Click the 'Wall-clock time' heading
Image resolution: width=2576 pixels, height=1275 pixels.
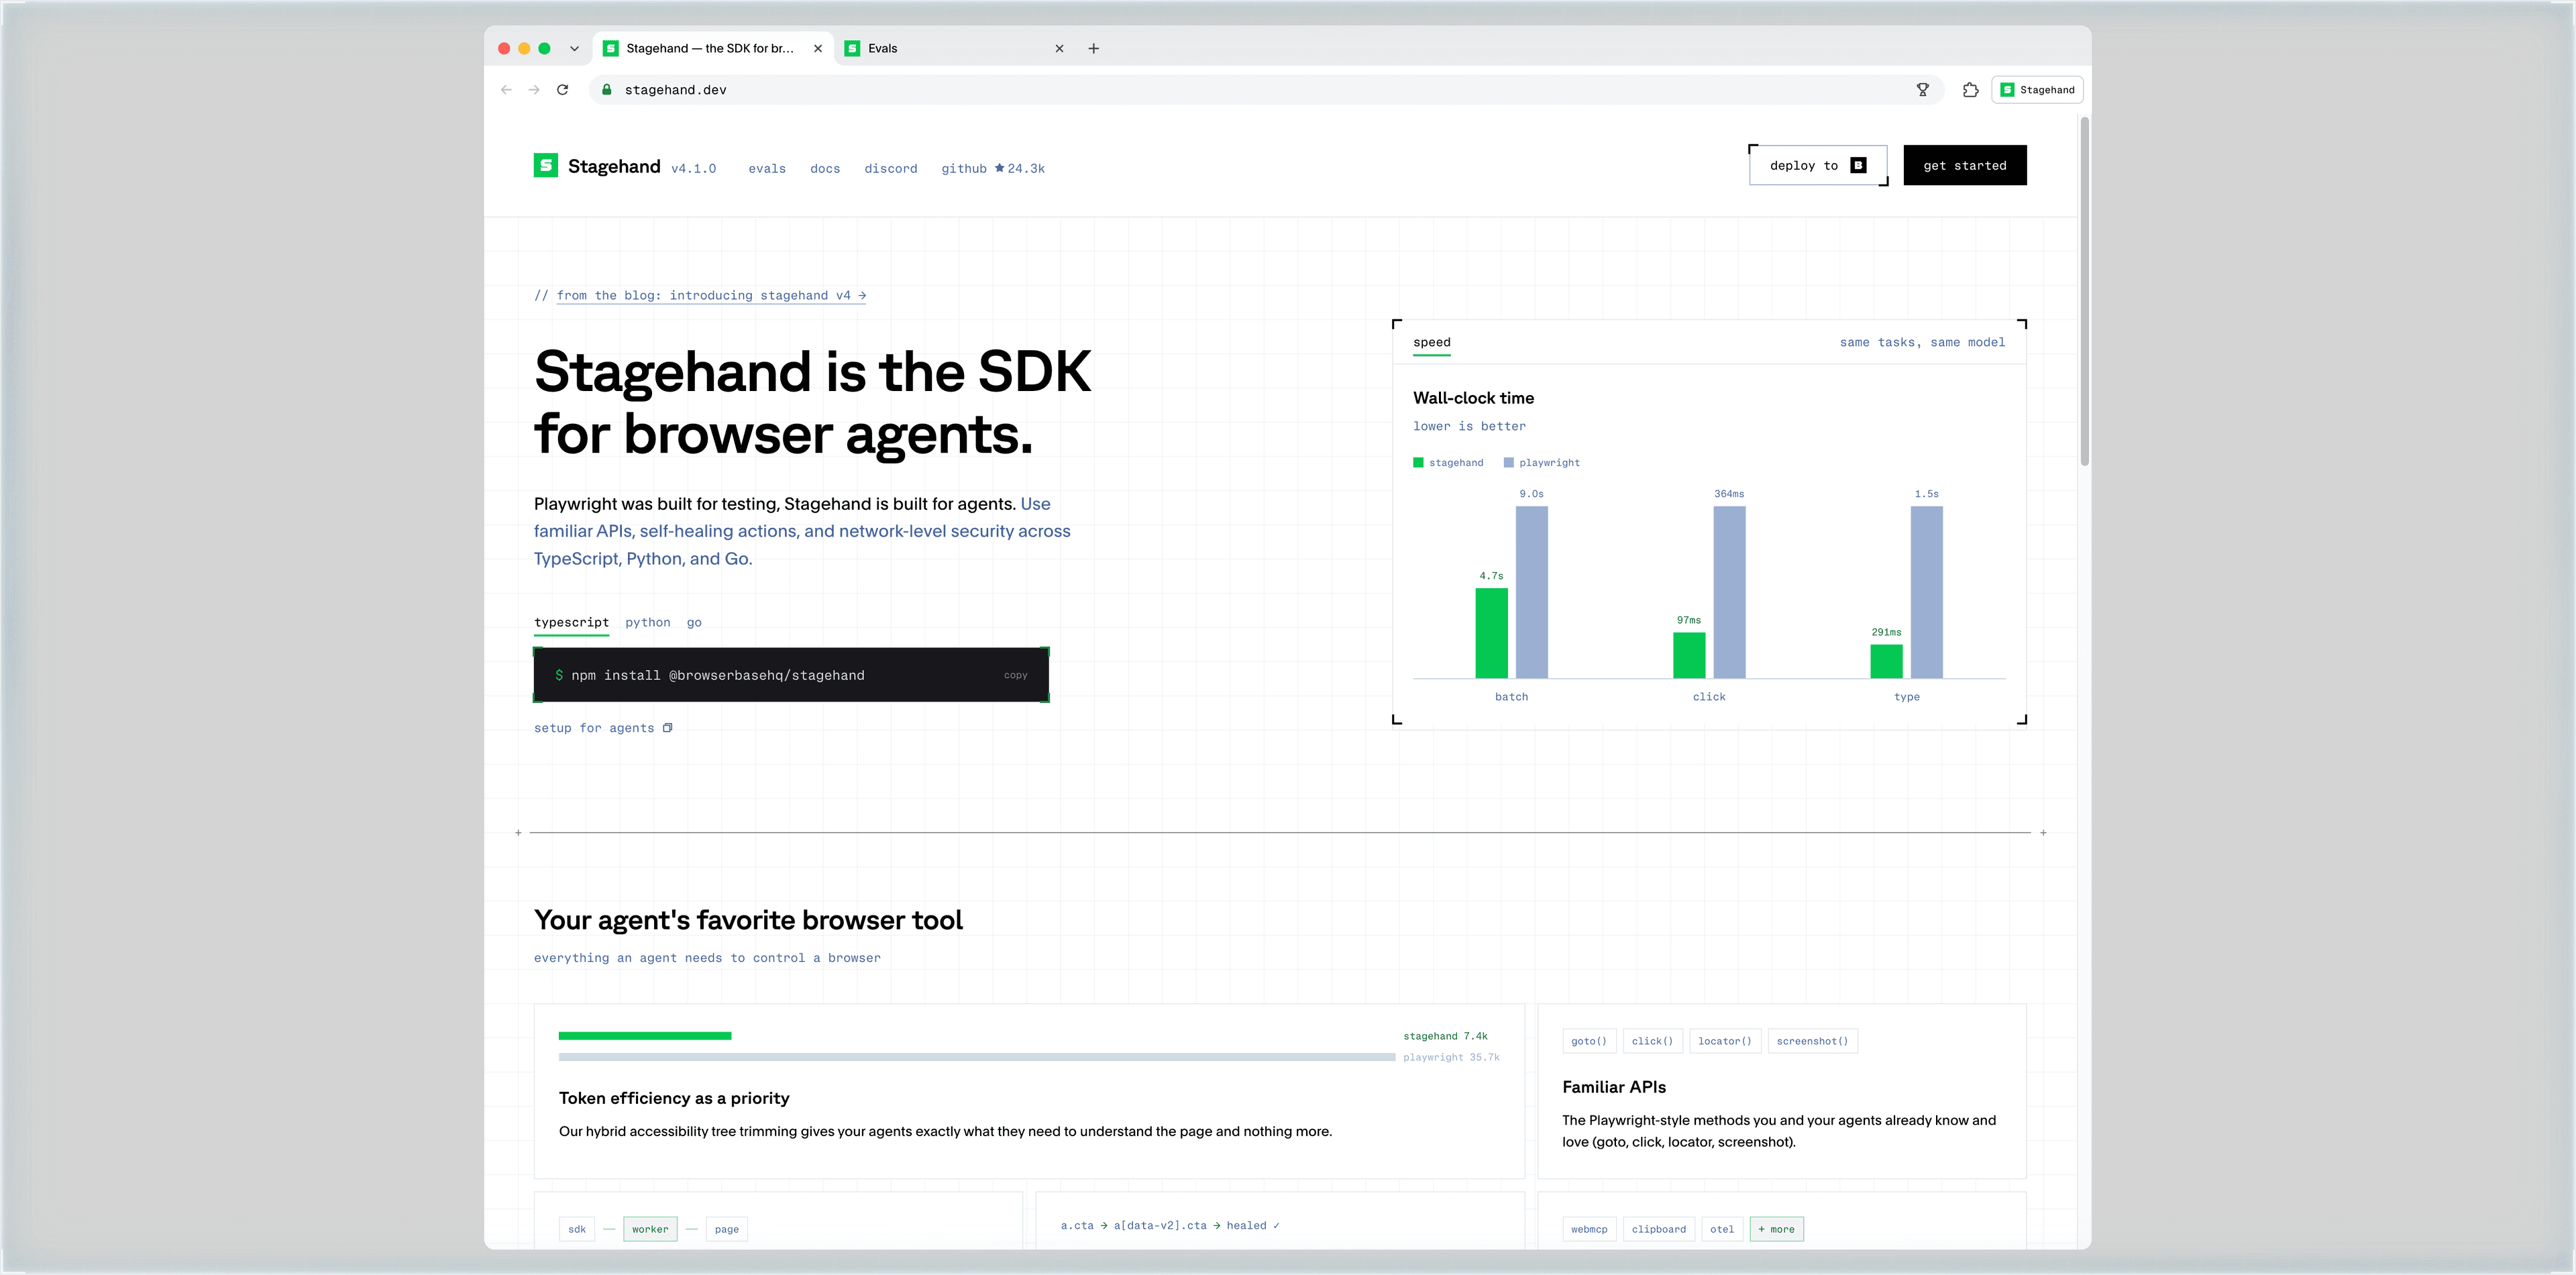click(1473, 398)
